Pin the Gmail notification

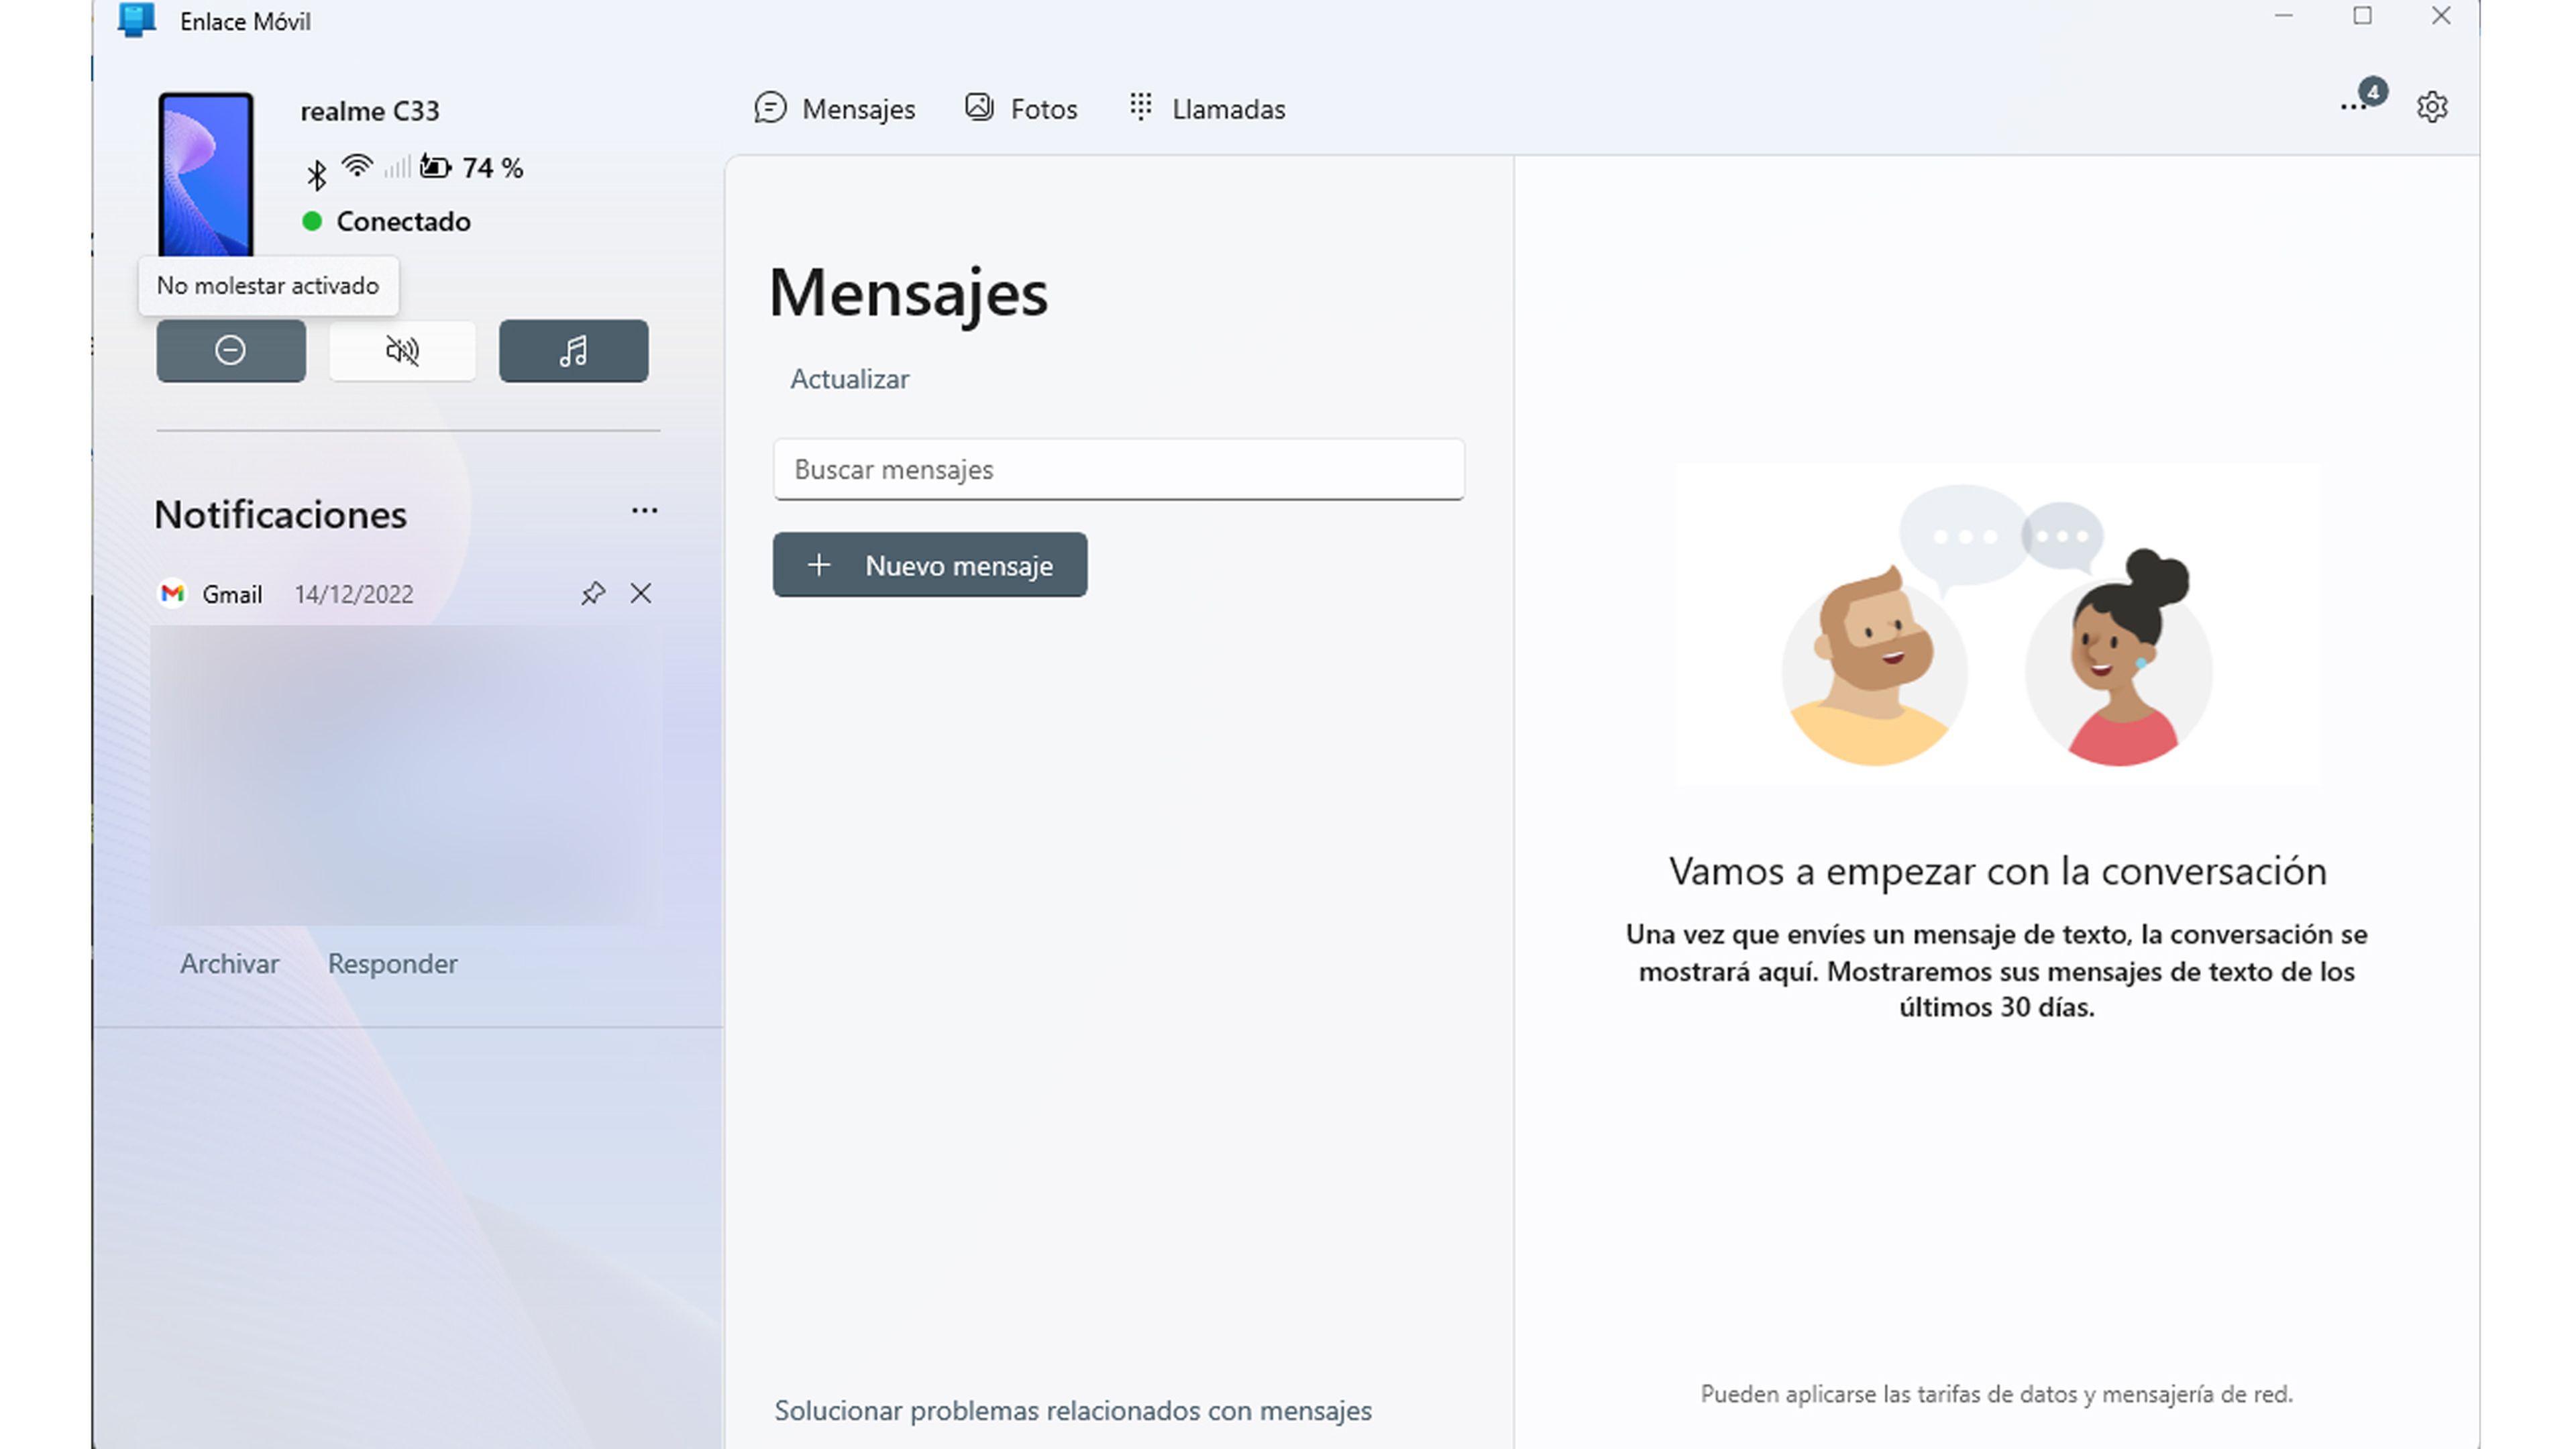pyautogui.click(x=593, y=594)
